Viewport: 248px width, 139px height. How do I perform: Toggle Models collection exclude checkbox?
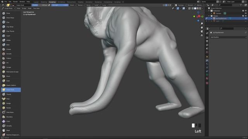click(x=243, y=16)
